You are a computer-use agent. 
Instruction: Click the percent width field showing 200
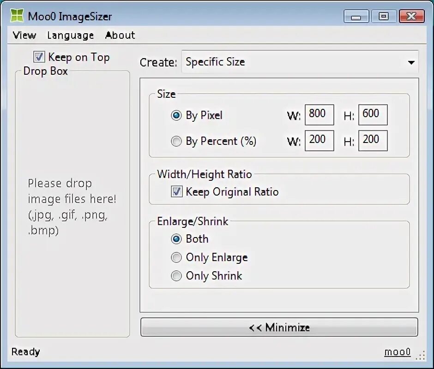pos(319,141)
